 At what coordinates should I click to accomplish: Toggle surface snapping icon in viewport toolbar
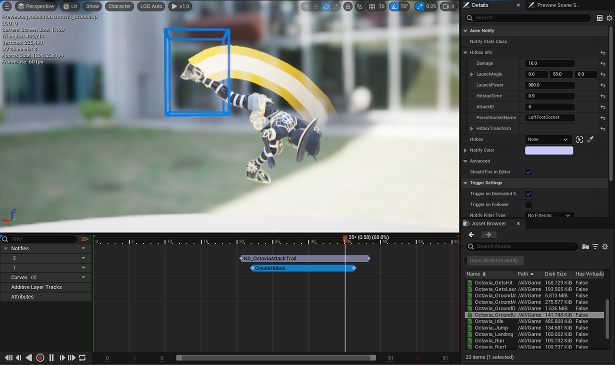360,7
